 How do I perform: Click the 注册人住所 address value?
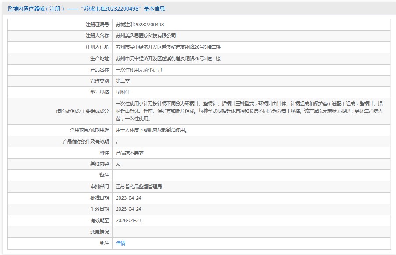tap(168, 47)
